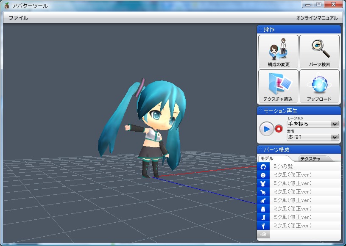Select the hair part icon for ミクの髪
Viewport: 346px width, 246px height.
263,167
